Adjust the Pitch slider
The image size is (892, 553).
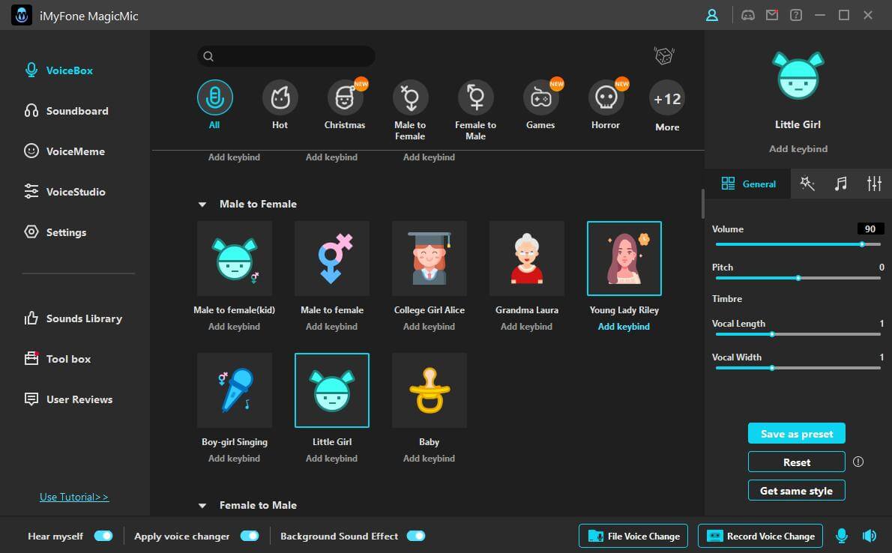pos(798,278)
